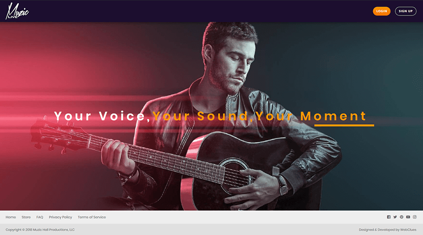Open the FAQ page link
423x235 pixels.
coord(39,217)
